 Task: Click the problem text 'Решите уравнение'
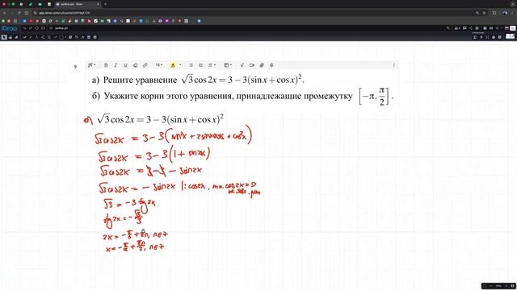tap(140, 80)
